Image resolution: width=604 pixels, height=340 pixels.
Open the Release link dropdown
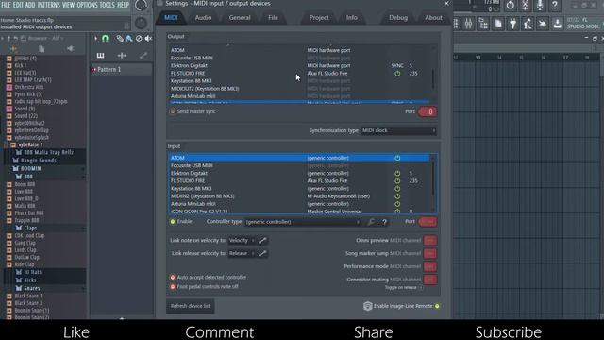tap(243, 254)
